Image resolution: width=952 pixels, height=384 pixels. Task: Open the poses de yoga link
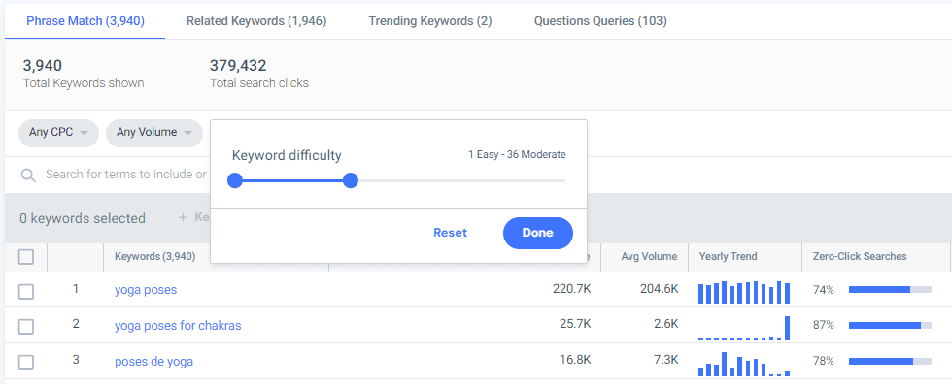(x=154, y=363)
